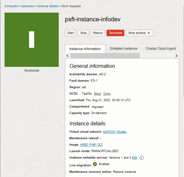Click the red Terminate button
Image resolution: width=184 pixels, height=177 pixels.
pos(115,33)
